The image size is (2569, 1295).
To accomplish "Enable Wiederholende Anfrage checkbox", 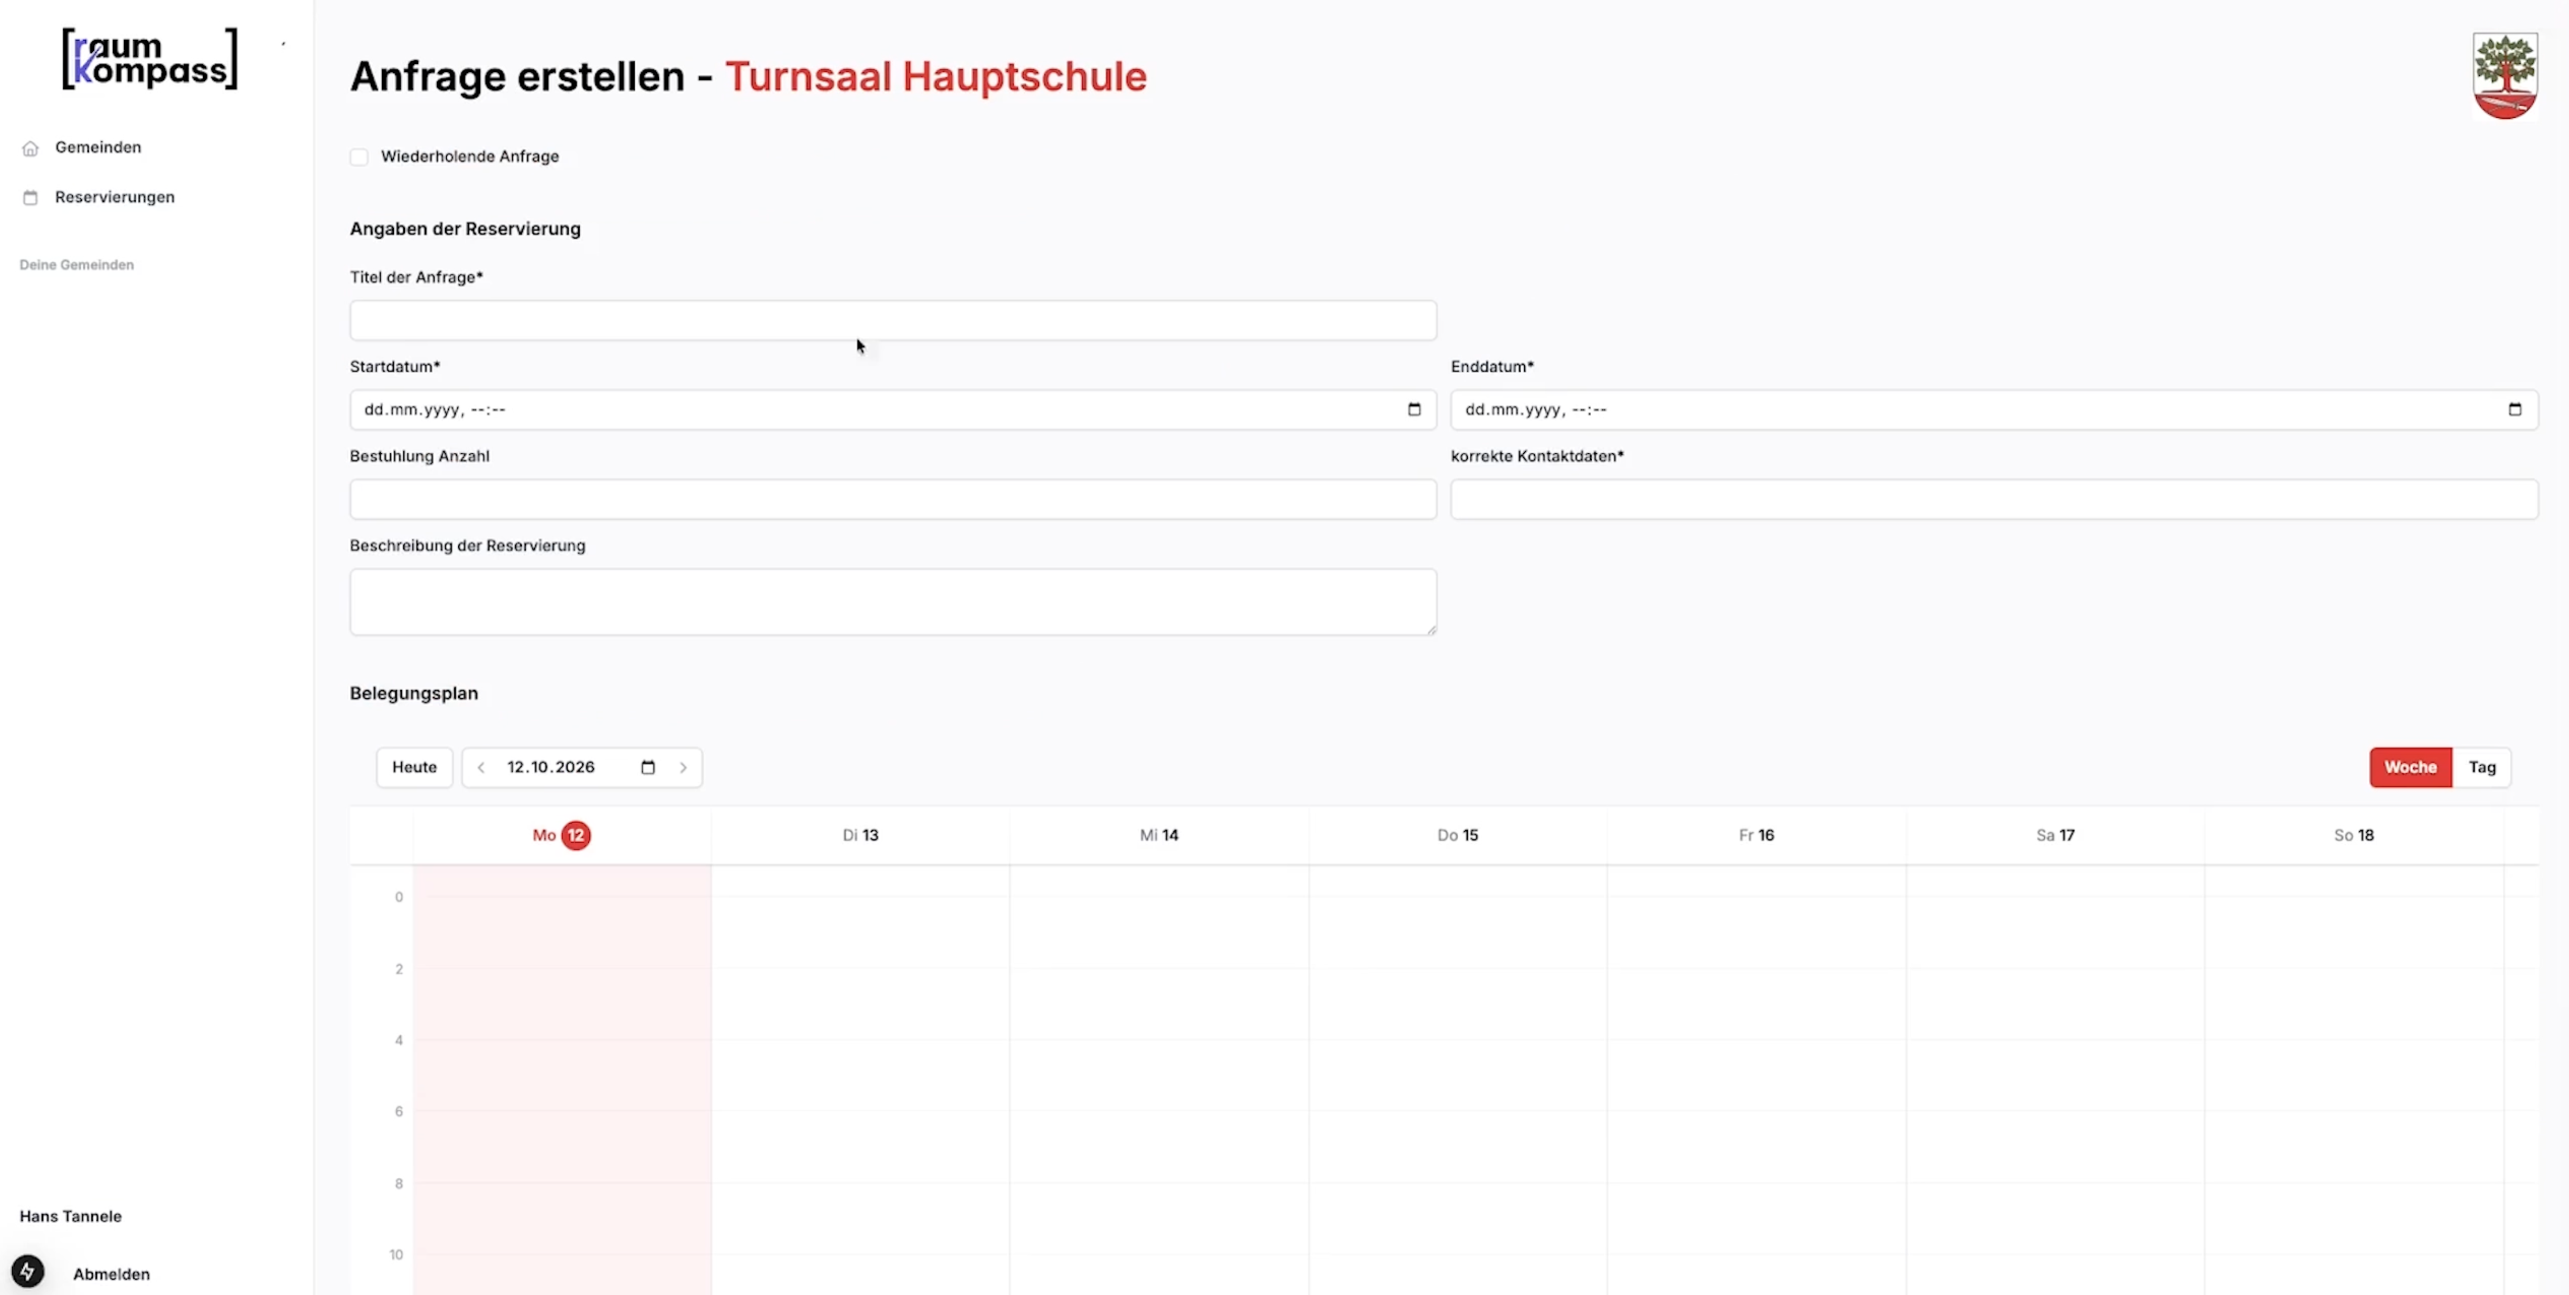I will 359,157.
